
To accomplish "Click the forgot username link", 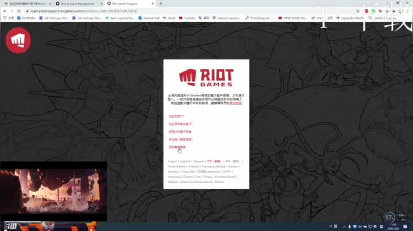I will point(181,124).
